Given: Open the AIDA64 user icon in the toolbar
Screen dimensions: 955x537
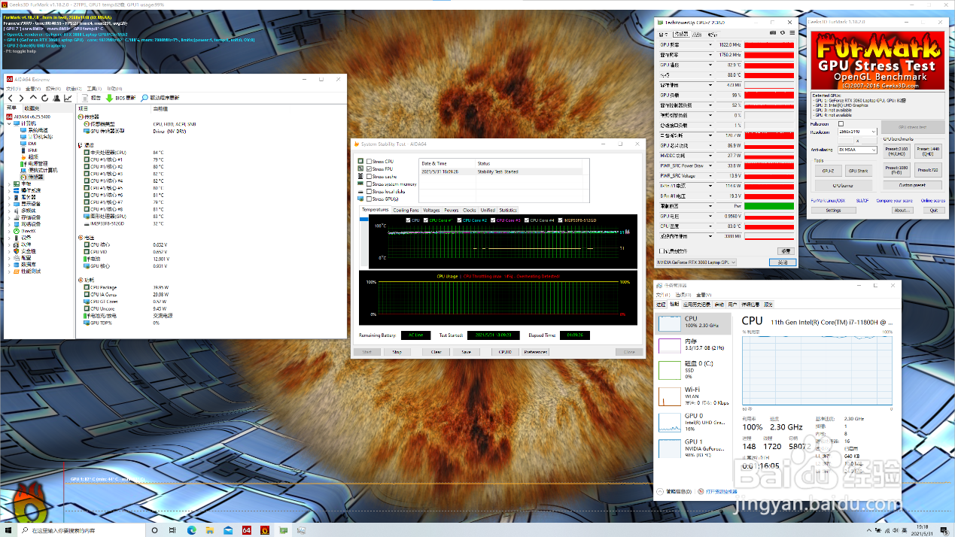Looking at the screenshot, I should (56, 98).
